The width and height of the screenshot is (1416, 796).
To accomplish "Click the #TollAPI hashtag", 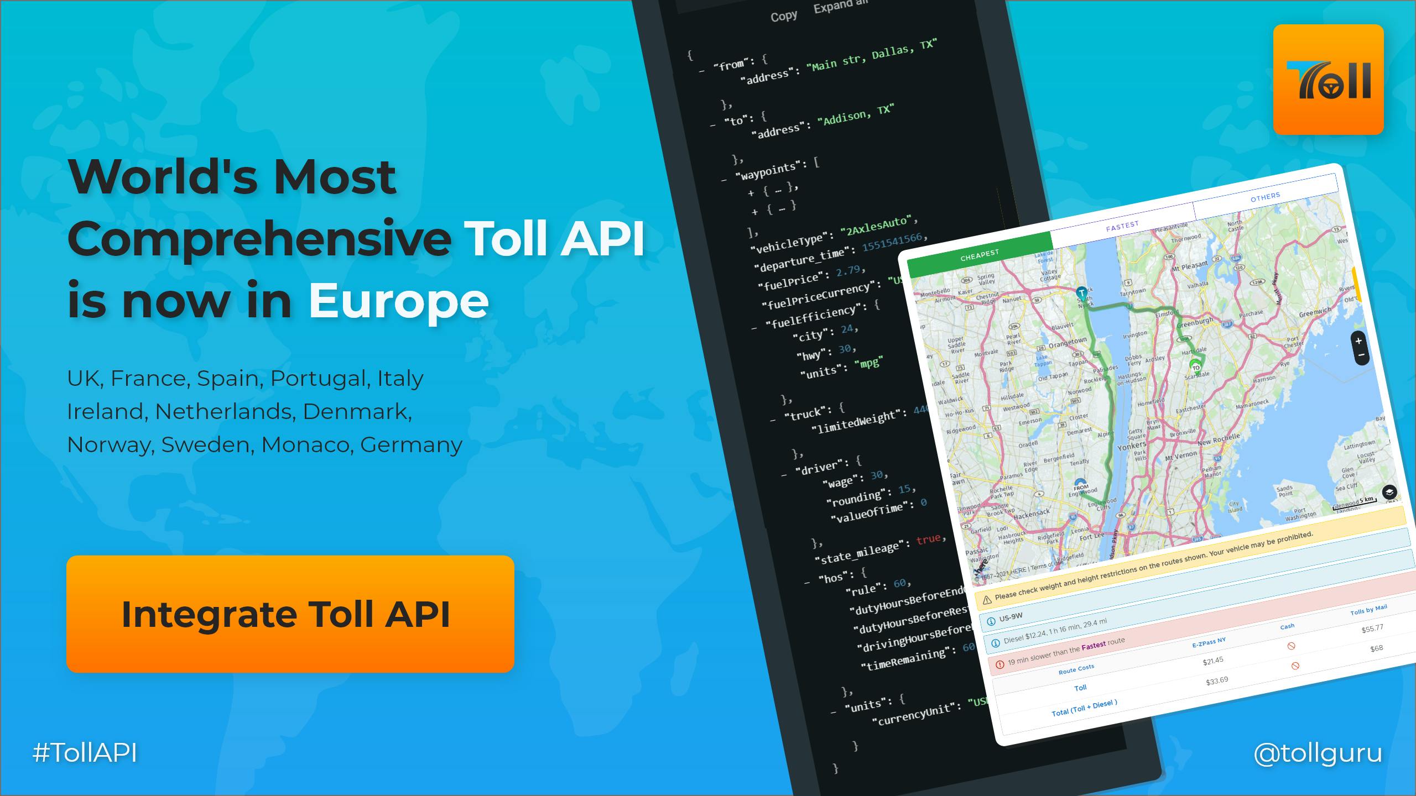I will (x=85, y=753).
